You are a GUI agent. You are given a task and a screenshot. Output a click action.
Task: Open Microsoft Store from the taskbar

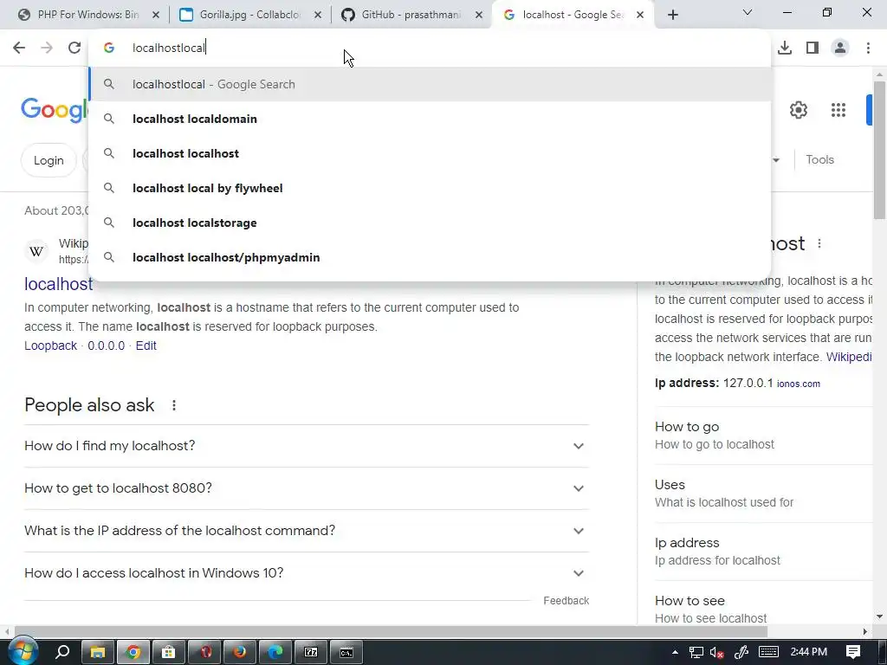[169, 652]
